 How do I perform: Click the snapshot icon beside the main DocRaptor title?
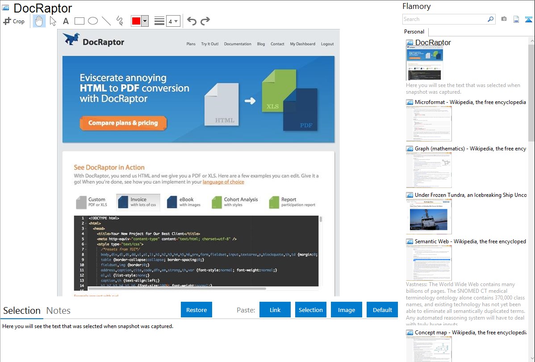pyautogui.click(x=5, y=8)
